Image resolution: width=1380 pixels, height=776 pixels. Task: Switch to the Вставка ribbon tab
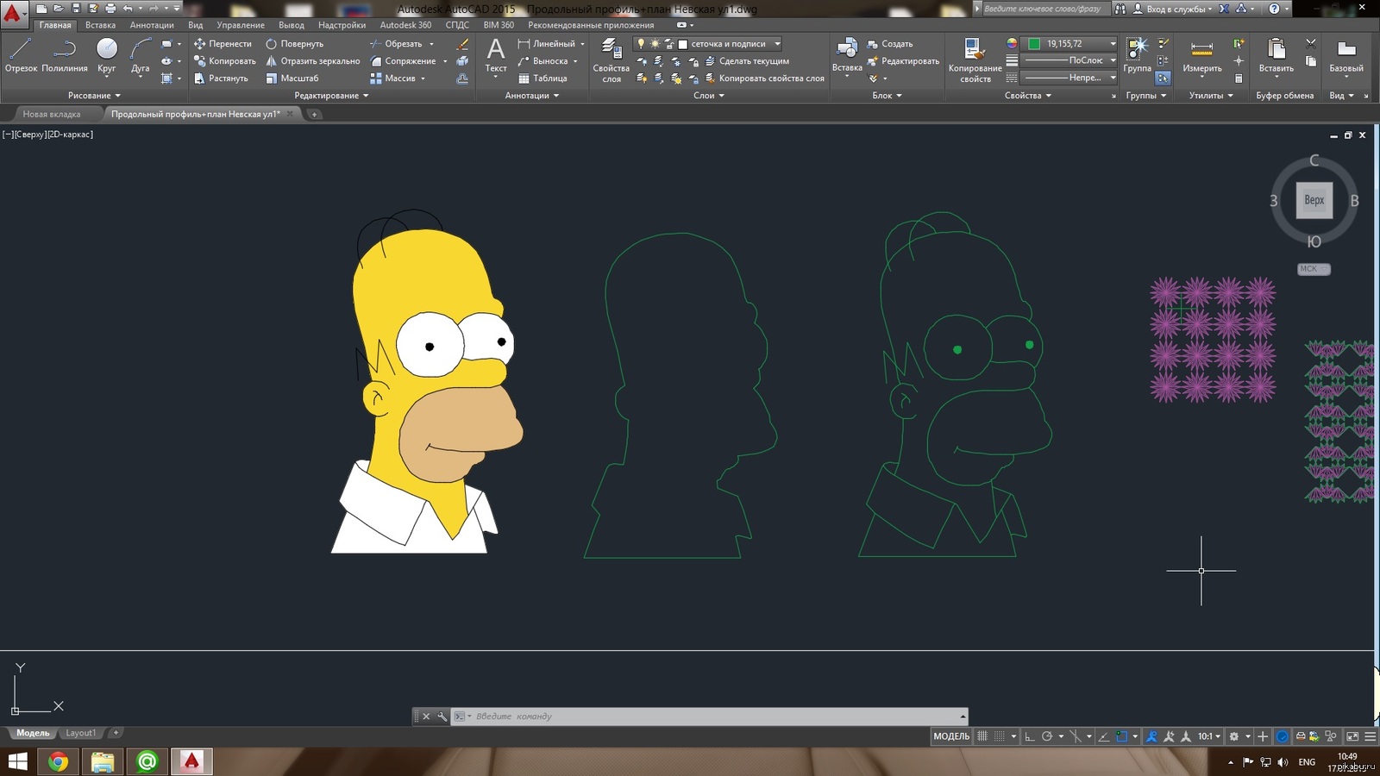[x=100, y=25]
